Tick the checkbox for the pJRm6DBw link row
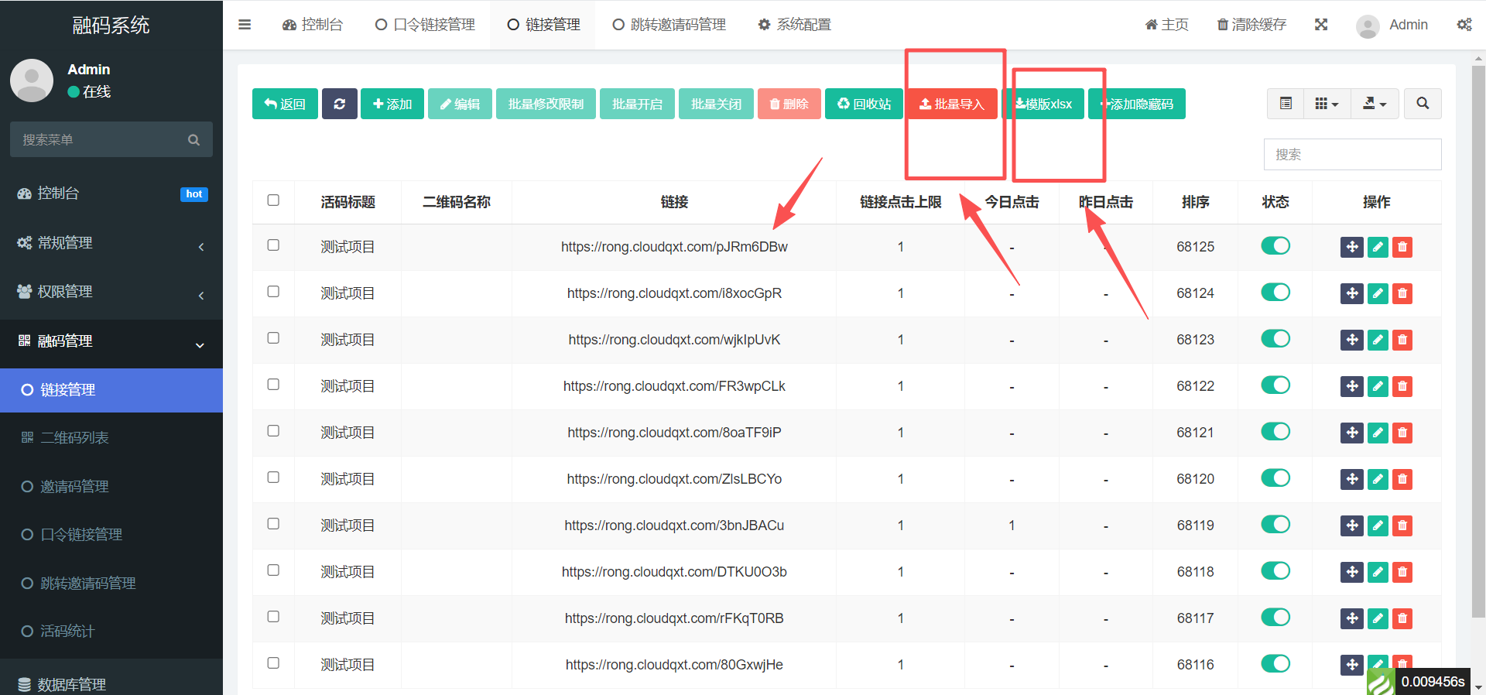Screen dimensions: 1486x695 click(273, 245)
